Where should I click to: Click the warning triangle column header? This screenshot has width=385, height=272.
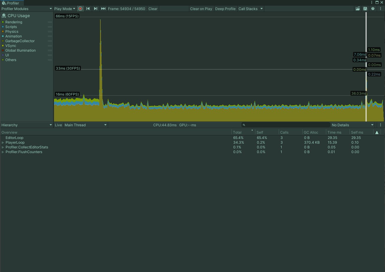click(x=377, y=132)
